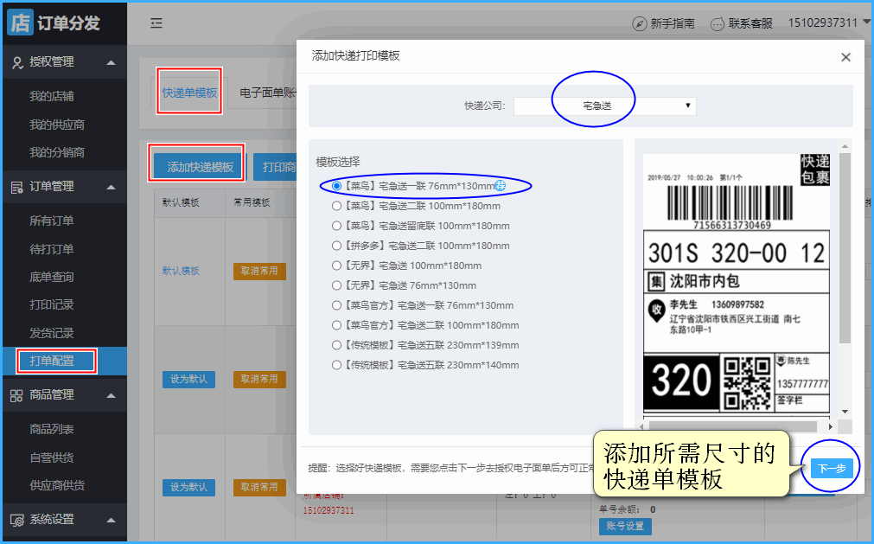Open 底单查询 in the sidebar
Screen dimensions: 874x544
pos(52,277)
